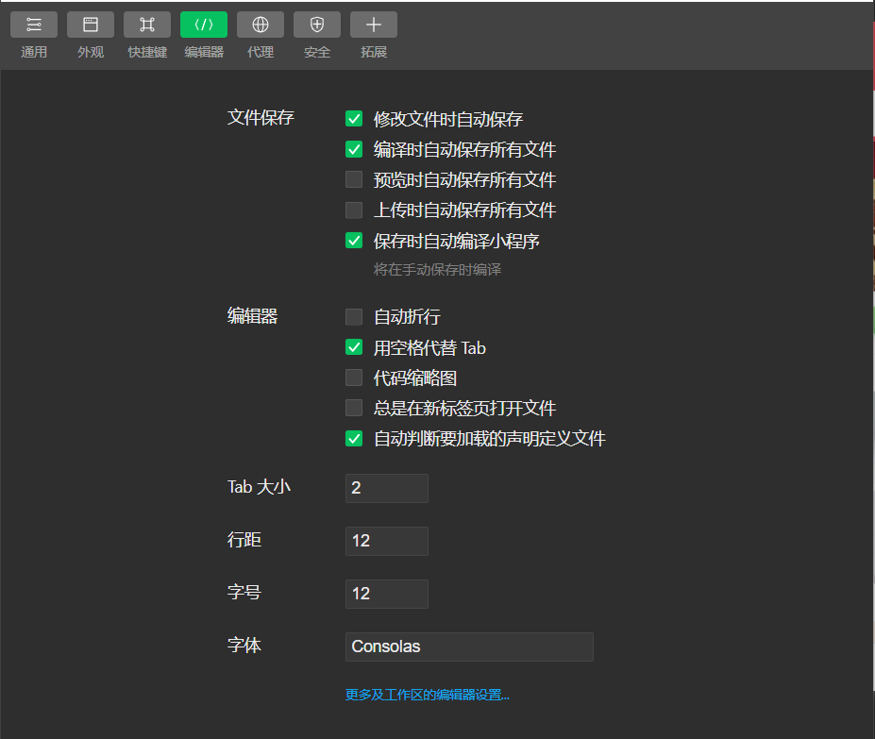Enable 上传时自动保存所有文件 checkbox
875x739 pixels.
(354, 210)
